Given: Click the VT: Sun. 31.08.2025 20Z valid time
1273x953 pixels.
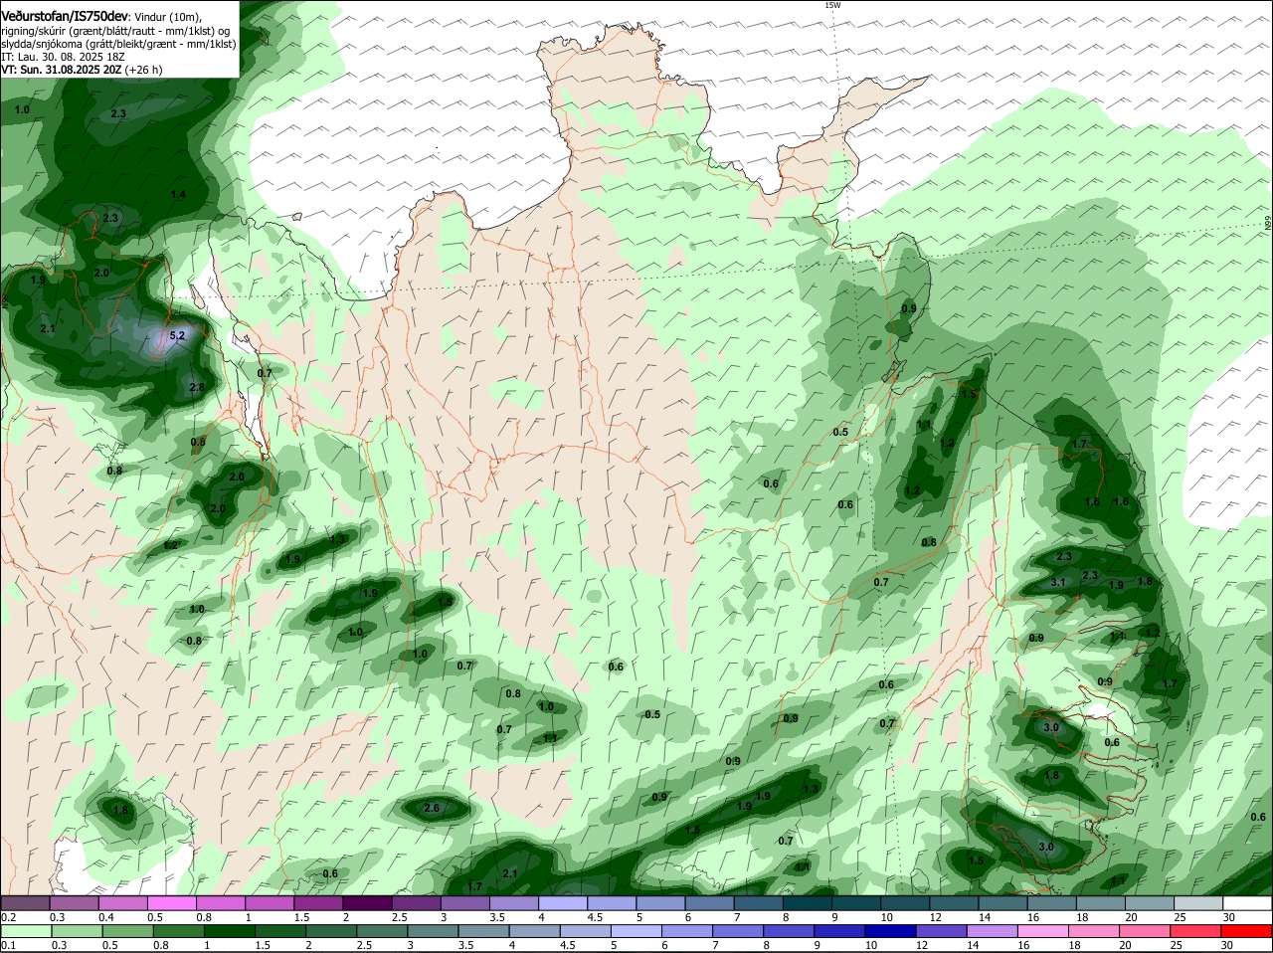Looking at the screenshot, I should tap(62, 70).
